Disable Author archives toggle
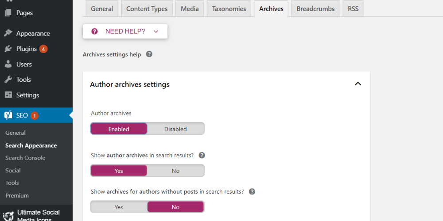This screenshot has height=221, width=443. [x=175, y=129]
